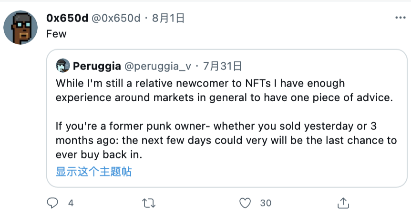The height and width of the screenshot is (213, 411).
Task: Click the @0x650d handle
Action: point(115,19)
